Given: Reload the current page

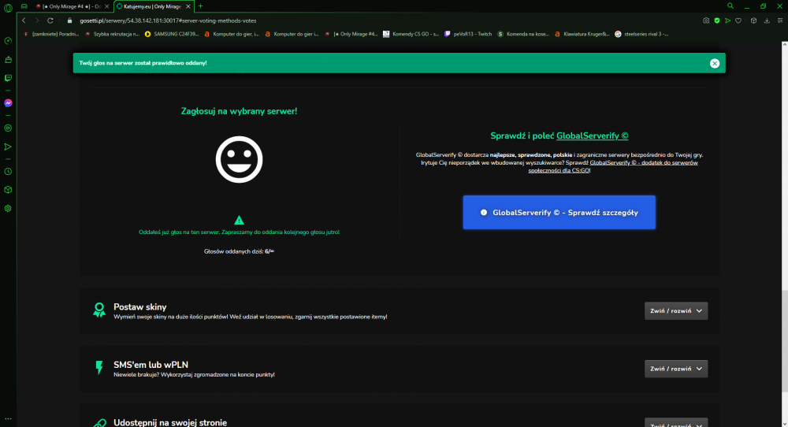Looking at the screenshot, I should coord(50,20).
